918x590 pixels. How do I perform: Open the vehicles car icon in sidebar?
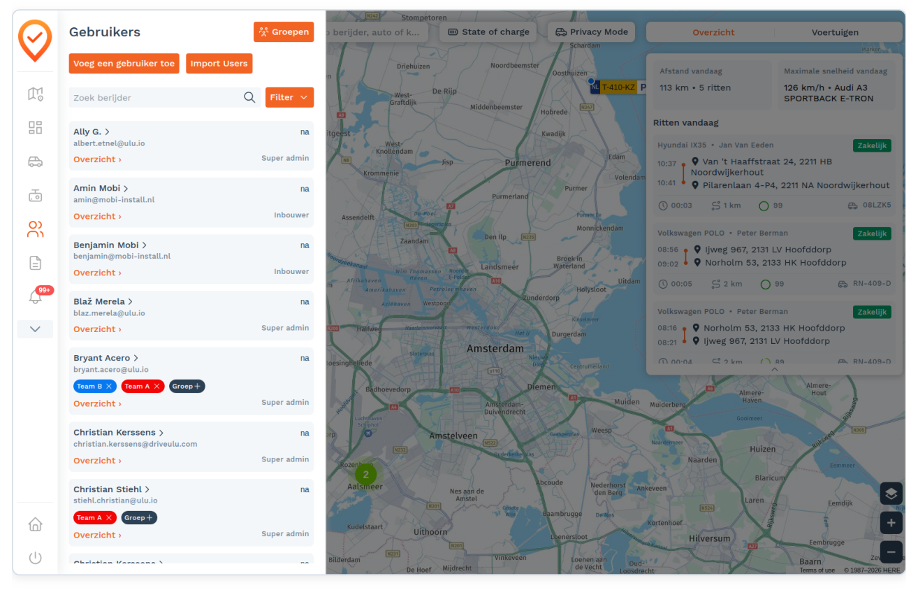point(35,161)
